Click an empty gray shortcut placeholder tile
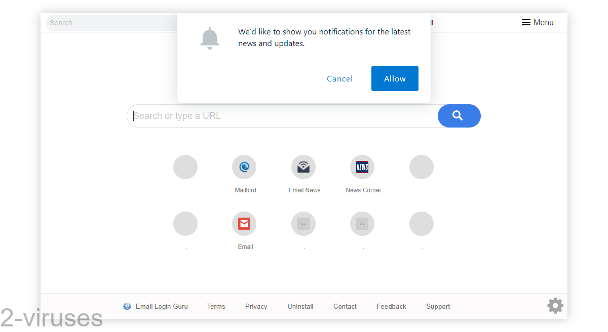Viewport: 608px width, 332px height. pos(185,167)
